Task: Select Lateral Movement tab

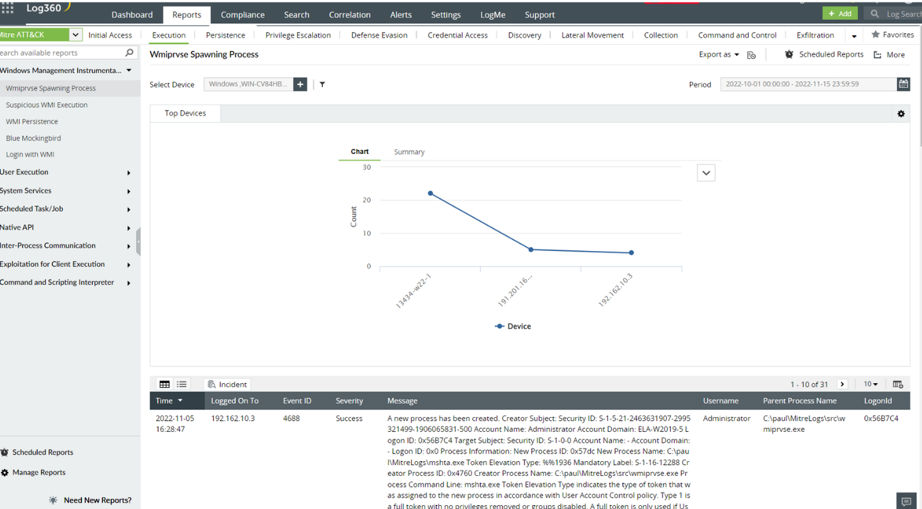Action: tap(593, 35)
